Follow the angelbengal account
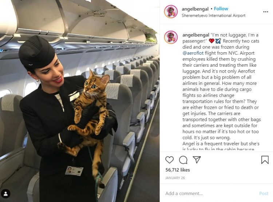This screenshot has width=273, height=202. tap(221, 9)
